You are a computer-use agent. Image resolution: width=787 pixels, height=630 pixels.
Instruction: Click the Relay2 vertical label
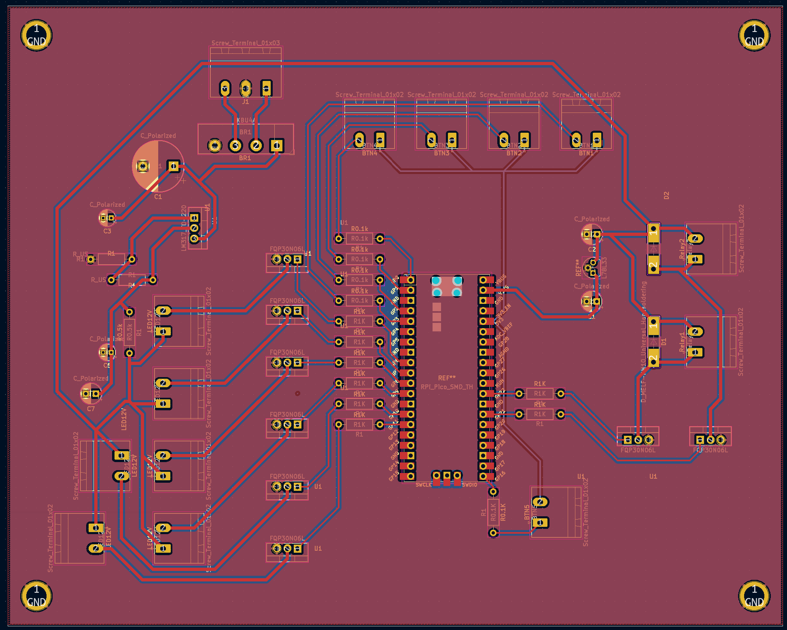682,249
